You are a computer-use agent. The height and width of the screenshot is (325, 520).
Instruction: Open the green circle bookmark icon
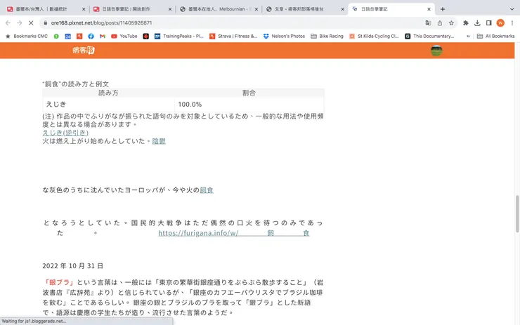coord(56,36)
